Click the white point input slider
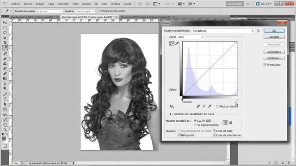This screenshot has height=166, width=296. coord(237,100)
